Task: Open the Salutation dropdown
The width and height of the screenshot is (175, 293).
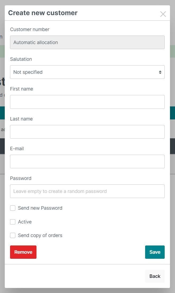Action: (x=87, y=72)
